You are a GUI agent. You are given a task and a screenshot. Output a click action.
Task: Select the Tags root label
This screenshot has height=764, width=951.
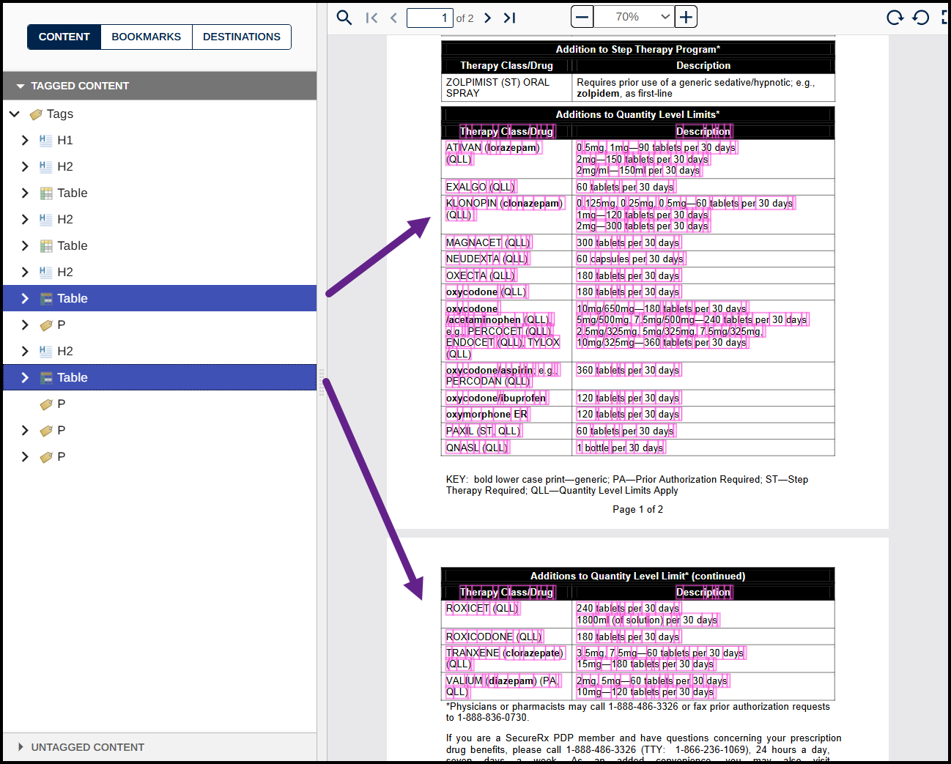[x=60, y=114]
